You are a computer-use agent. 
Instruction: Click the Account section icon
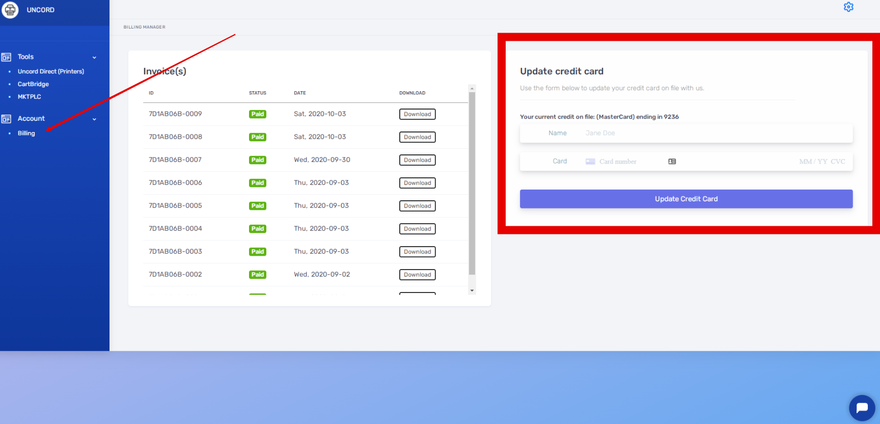7,119
